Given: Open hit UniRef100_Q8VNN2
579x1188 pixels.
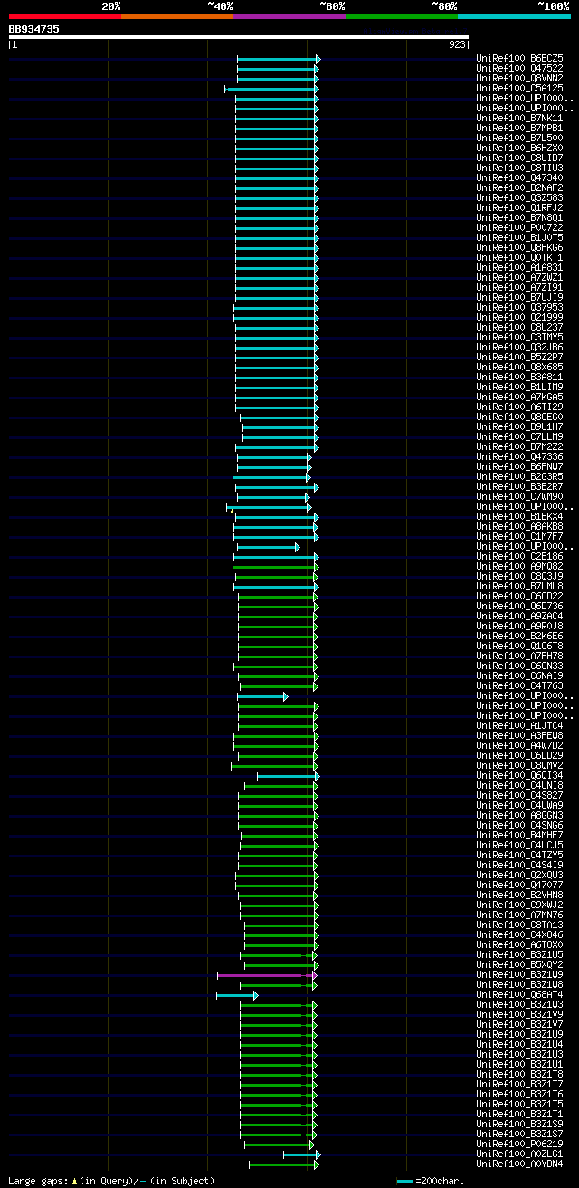Looking at the screenshot, I should tap(521, 78).
